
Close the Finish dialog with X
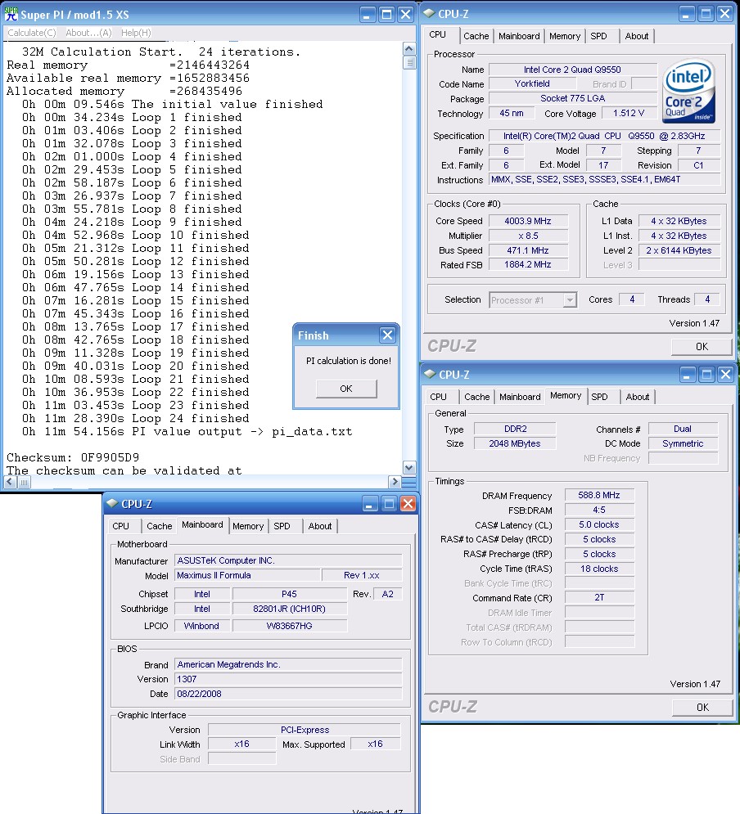[387, 335]
